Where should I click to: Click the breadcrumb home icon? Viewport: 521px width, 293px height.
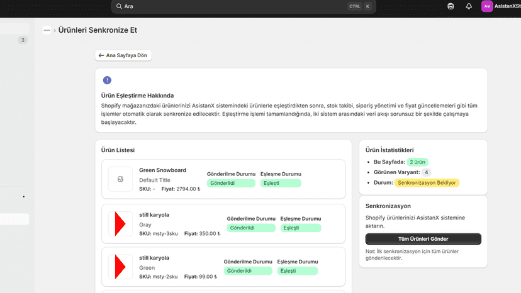coord(47,30)
